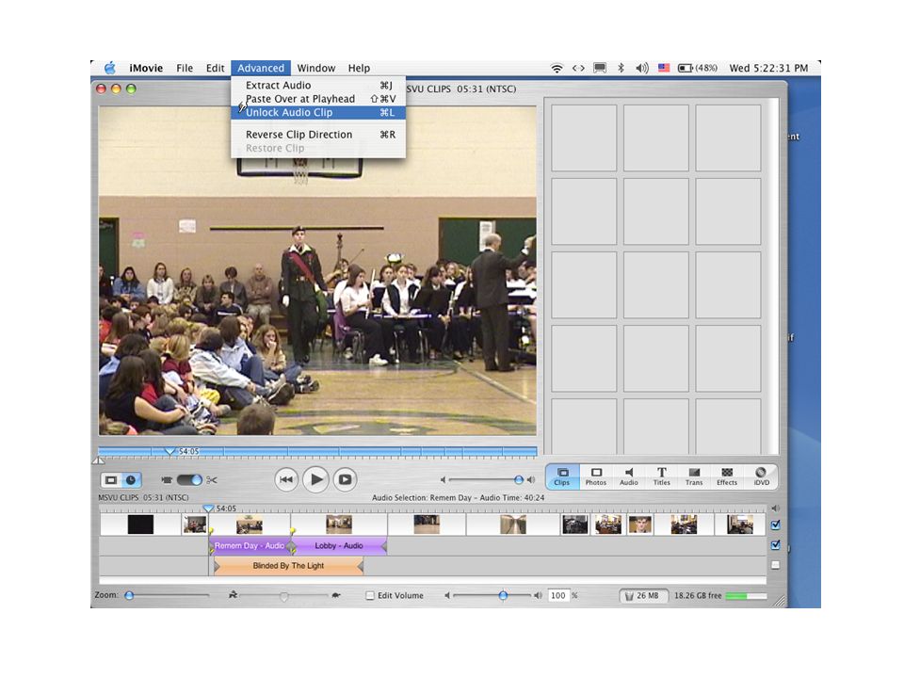Select the black video clip in the timeline

140,525
